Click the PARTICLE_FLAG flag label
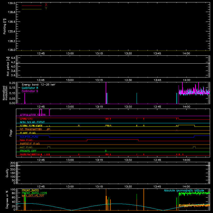 (x=30, y=144)
